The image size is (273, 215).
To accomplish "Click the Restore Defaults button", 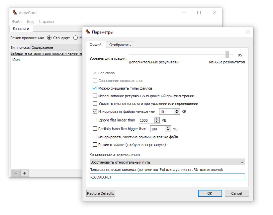I will point(101,193).
